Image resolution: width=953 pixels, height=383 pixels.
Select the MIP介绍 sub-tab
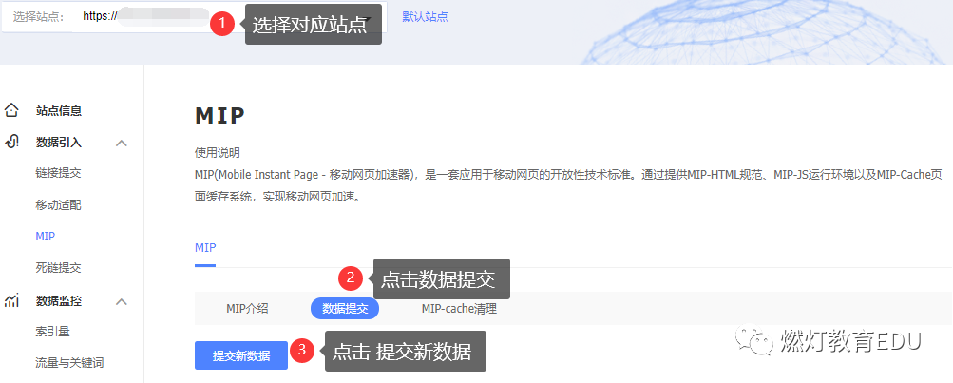247,309
